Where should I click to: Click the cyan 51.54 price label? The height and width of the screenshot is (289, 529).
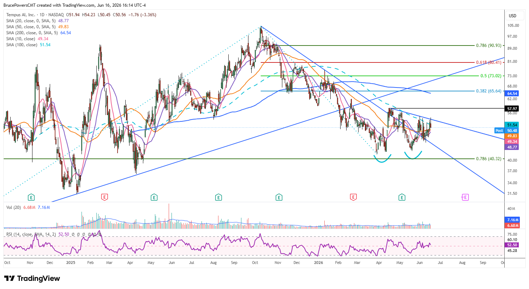click(x=512, y=125)
